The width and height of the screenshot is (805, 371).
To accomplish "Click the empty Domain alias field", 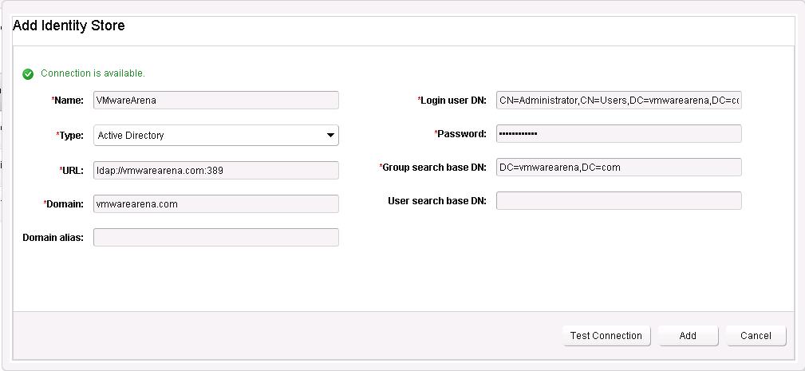I will (x=215, y=238).
